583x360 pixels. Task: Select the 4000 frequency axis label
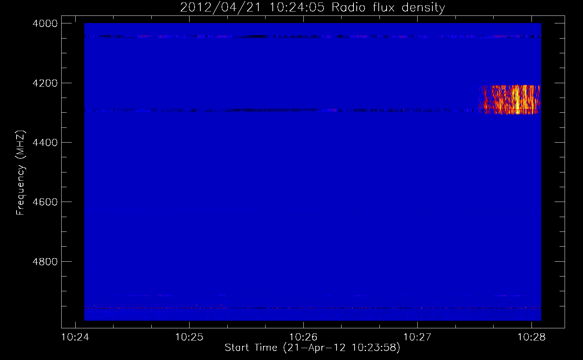coord(45,23)
